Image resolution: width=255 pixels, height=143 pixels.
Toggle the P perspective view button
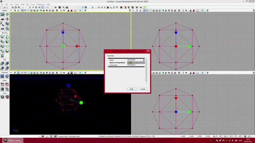15,73
